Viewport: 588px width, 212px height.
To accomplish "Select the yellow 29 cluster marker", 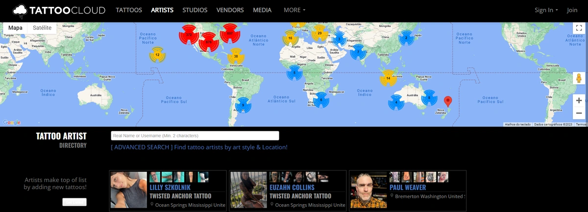I will tap(319, 33).
